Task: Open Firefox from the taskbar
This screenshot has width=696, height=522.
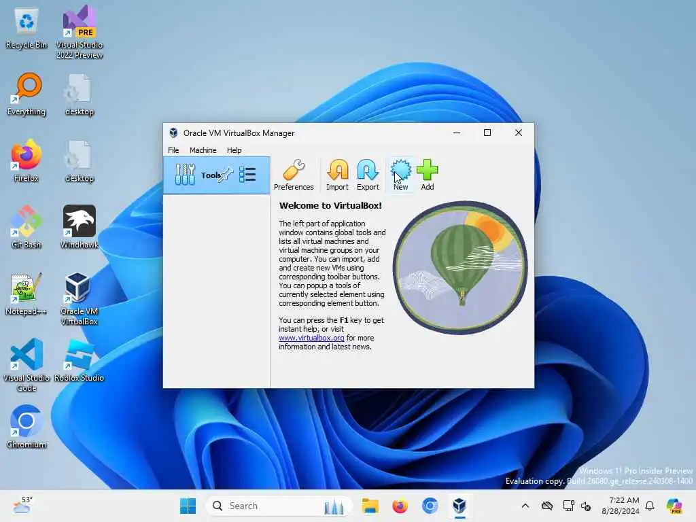Action: (x=400, y=506)
